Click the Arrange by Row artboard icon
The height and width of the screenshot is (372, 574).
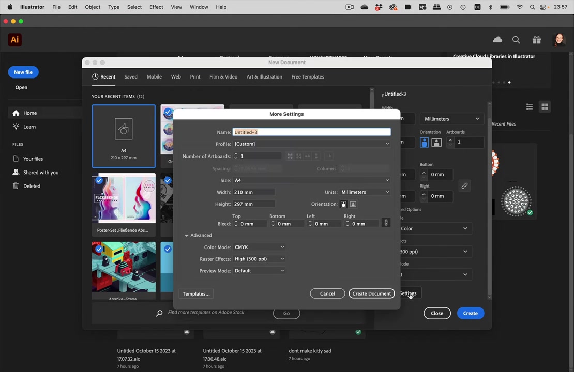308,156
